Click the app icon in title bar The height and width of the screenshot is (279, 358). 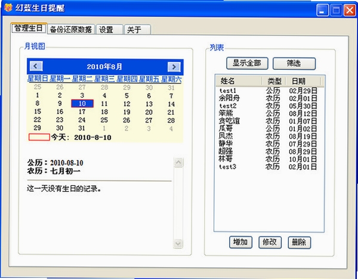tap(8, 8)
